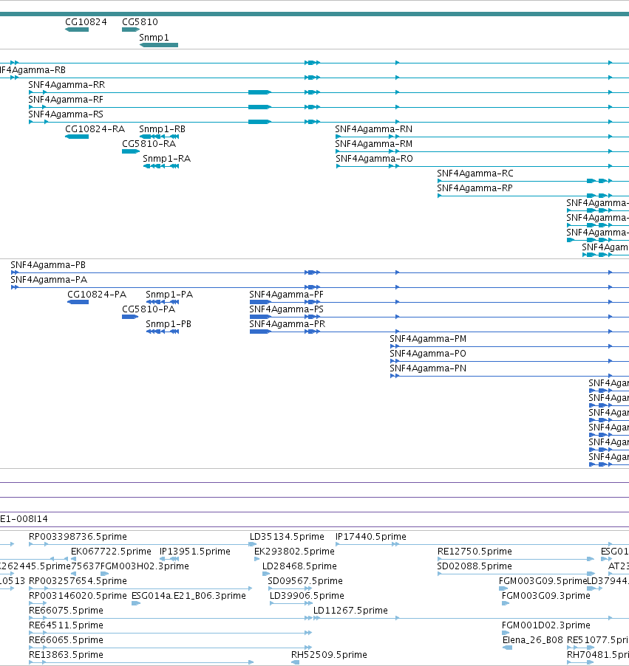Image resolution: width=629 pixels, height=666 pixels.
Task: Select EST FGM001D02.3prime
Action: tap(546, 625)
